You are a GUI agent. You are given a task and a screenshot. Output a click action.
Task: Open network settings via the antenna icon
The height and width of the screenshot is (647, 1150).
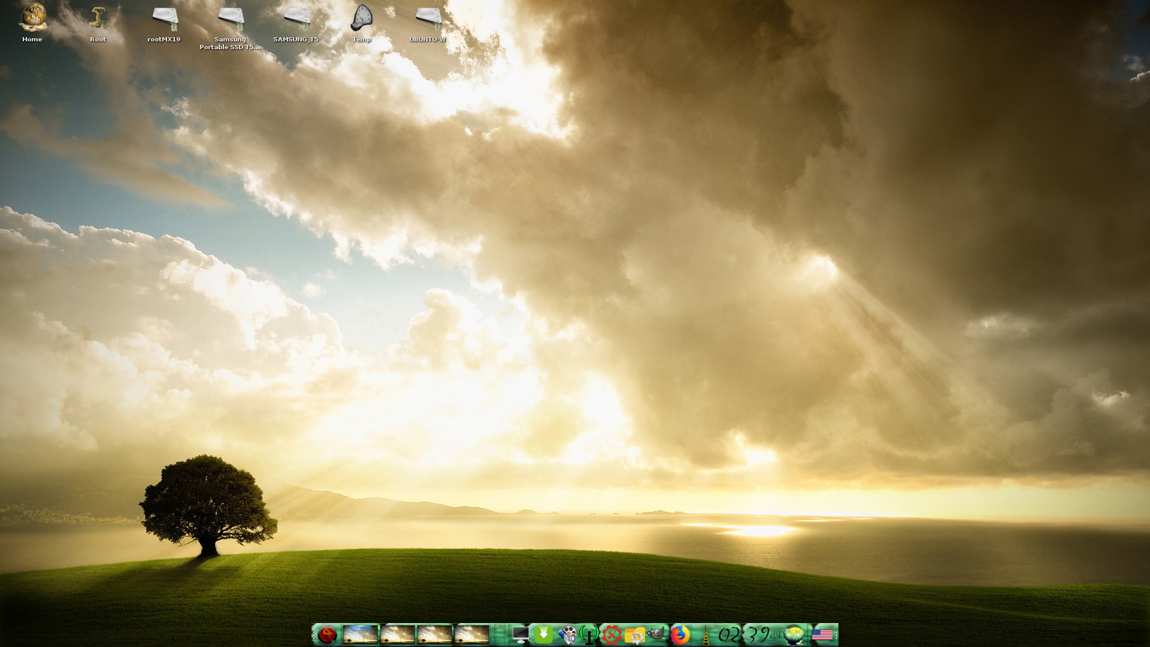590,636
